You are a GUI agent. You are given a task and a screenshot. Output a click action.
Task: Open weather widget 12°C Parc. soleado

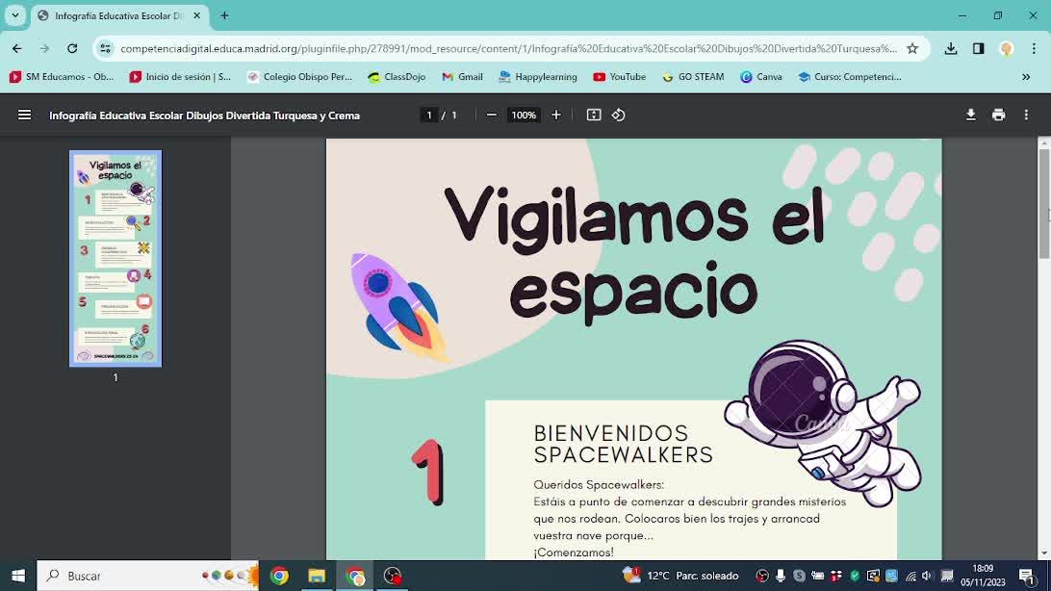tap(681, 576)
